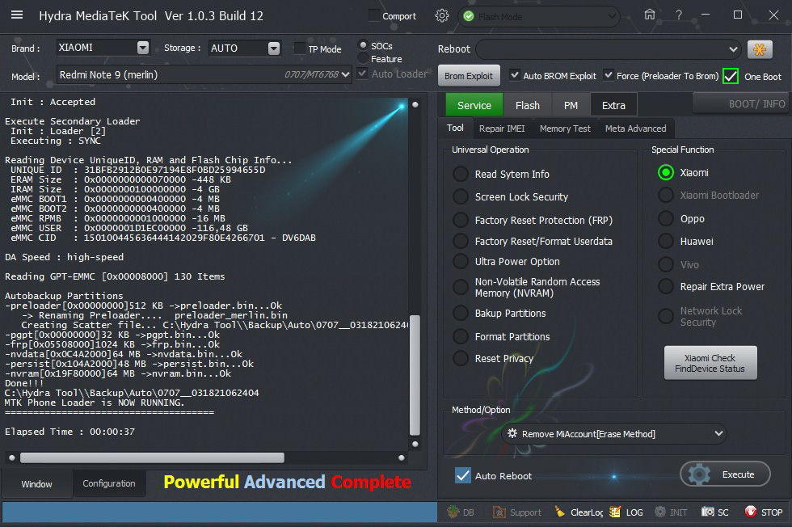Select the Factory Reset Protection (FRP) option
The width and height of the screenshot is (792, 527).
461,220
